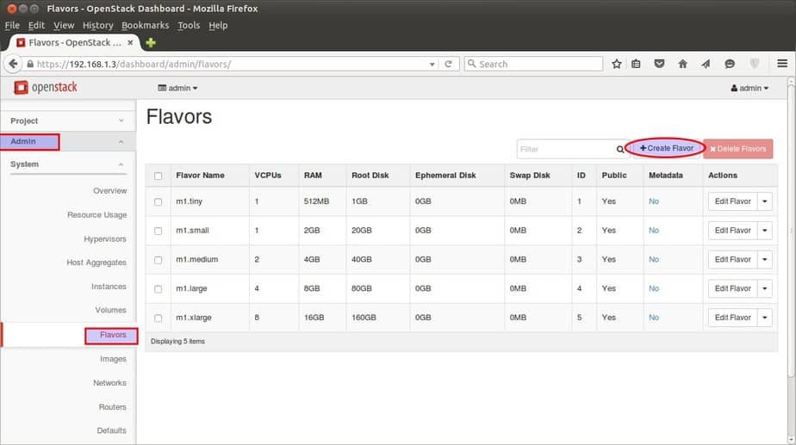Collapse the System sidebar group
796x445 pixels.
coord(68,164)
